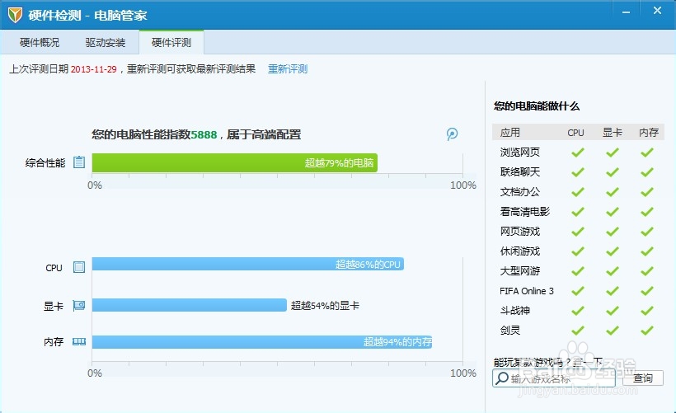Screen dimensions: 676x413
Task: Click the 显卡 graphics card icon
Action: click(x=79, y=306)
